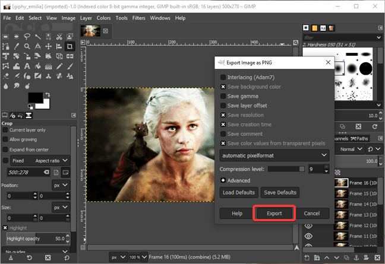Screen dimensions: 385x264
Task: Select the Move tool
Action: (48, 46)
